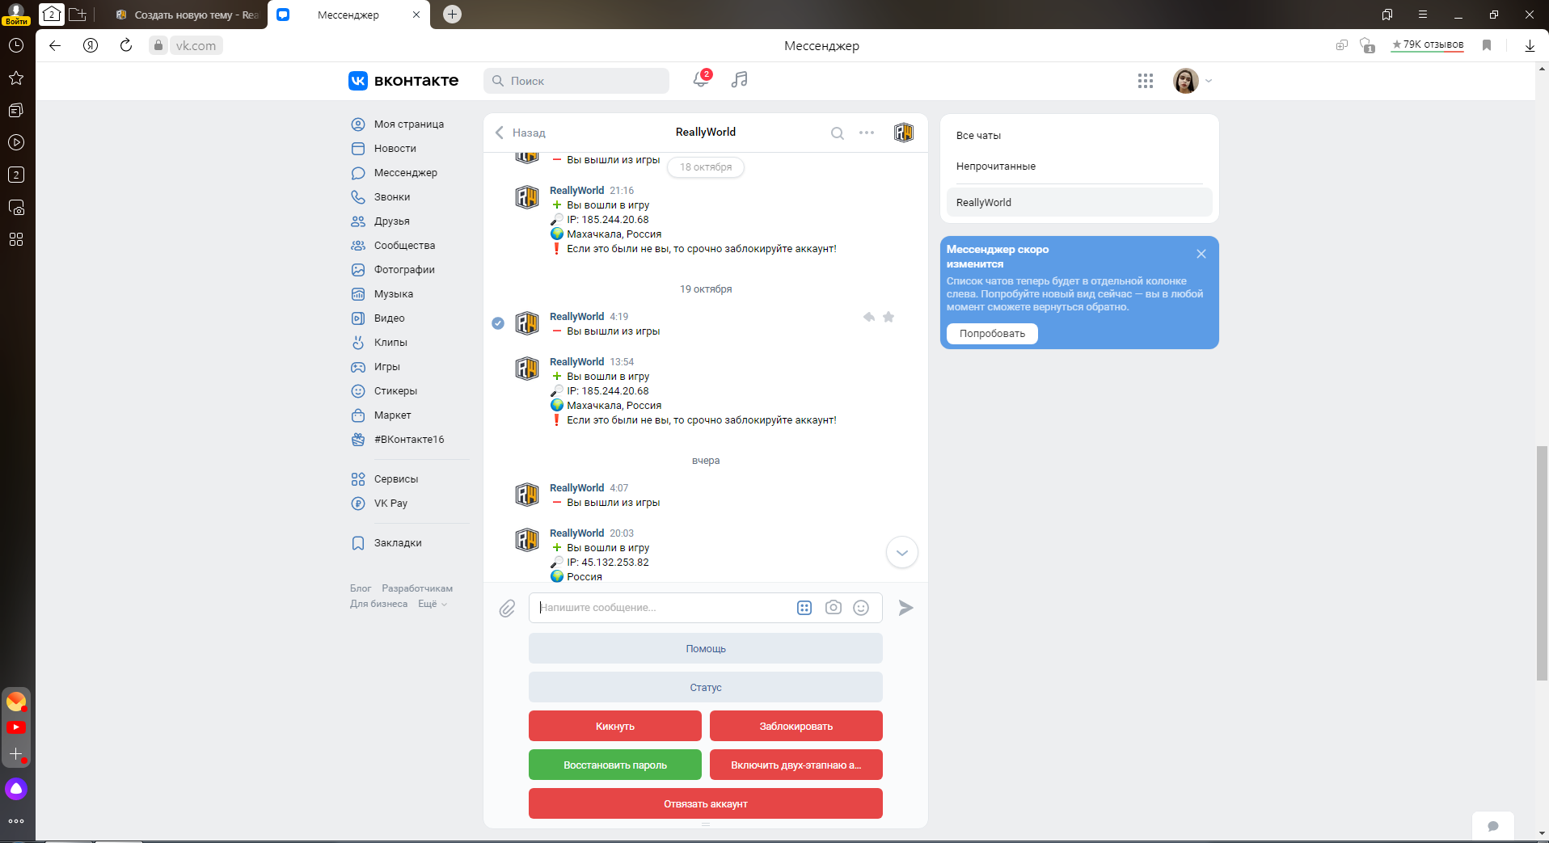Click the green "Восстановить пароль" button

click(615, 765)
